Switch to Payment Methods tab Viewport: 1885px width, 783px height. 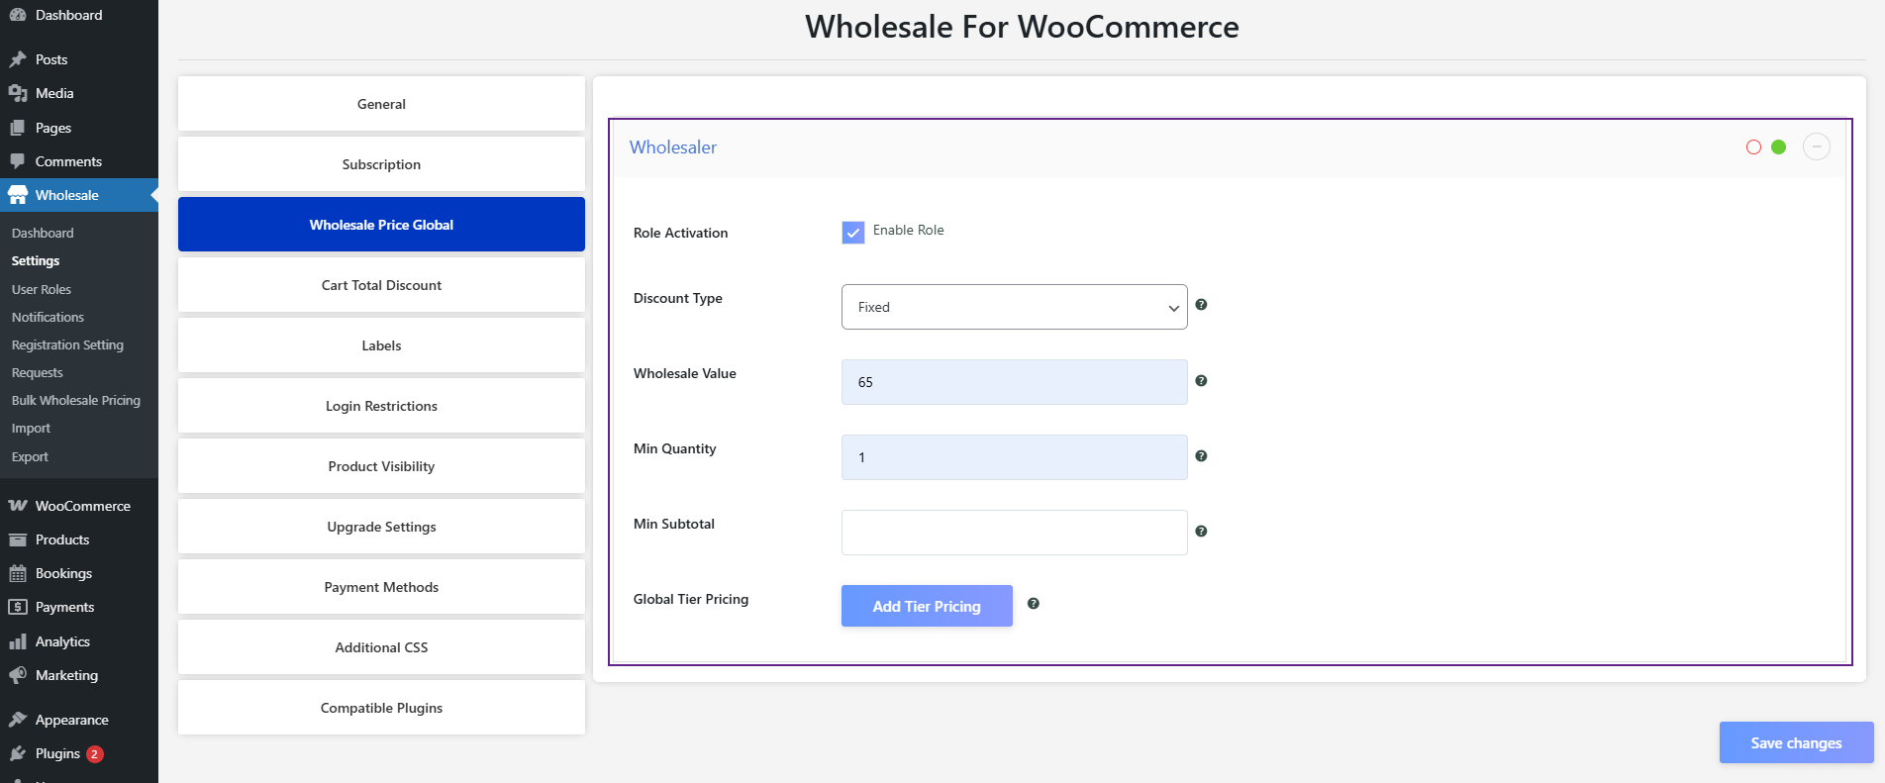click(381, 587)
